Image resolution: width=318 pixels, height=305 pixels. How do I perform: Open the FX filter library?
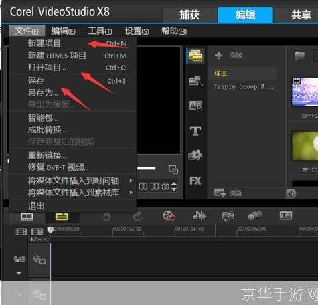[195, 181]
